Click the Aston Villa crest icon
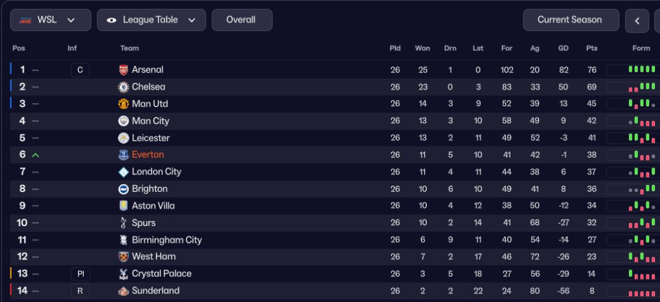The height and width of the screenshot is (302, 660). 124,206
